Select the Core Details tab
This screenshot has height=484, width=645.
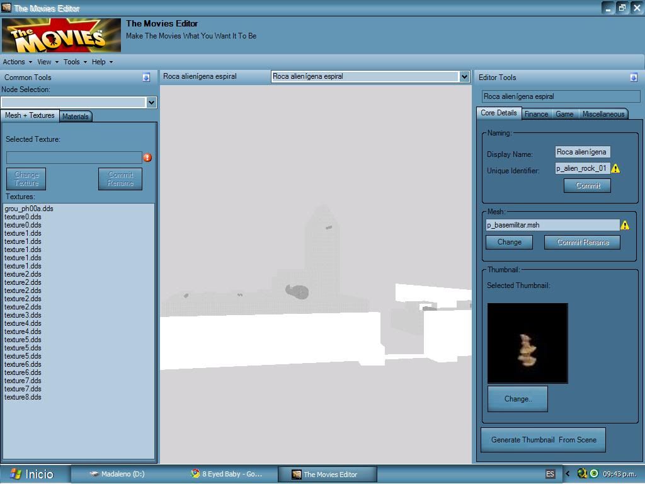click(499, 113)
